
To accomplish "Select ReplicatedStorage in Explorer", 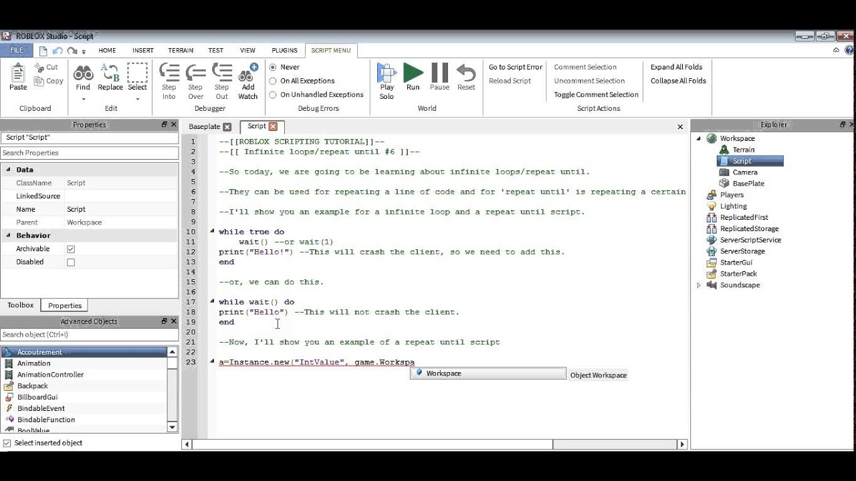I will [749, 228].
